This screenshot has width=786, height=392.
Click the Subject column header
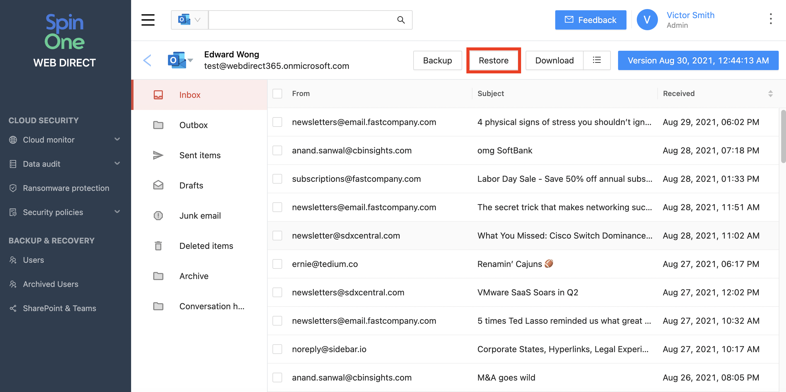tap(490, 93)
